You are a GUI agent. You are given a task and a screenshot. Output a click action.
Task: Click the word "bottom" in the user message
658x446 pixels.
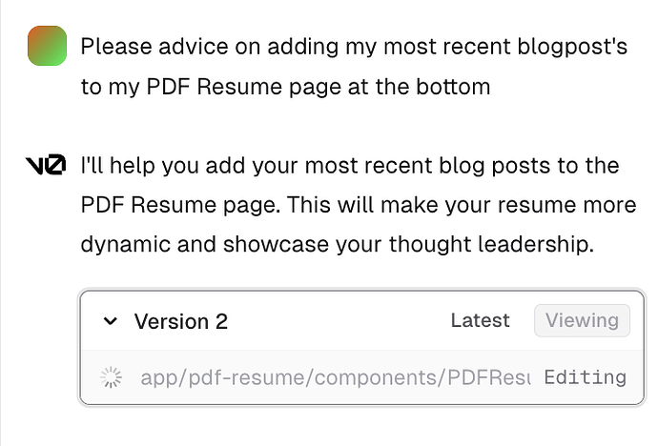pyautogui.click(x=453, y=87)
